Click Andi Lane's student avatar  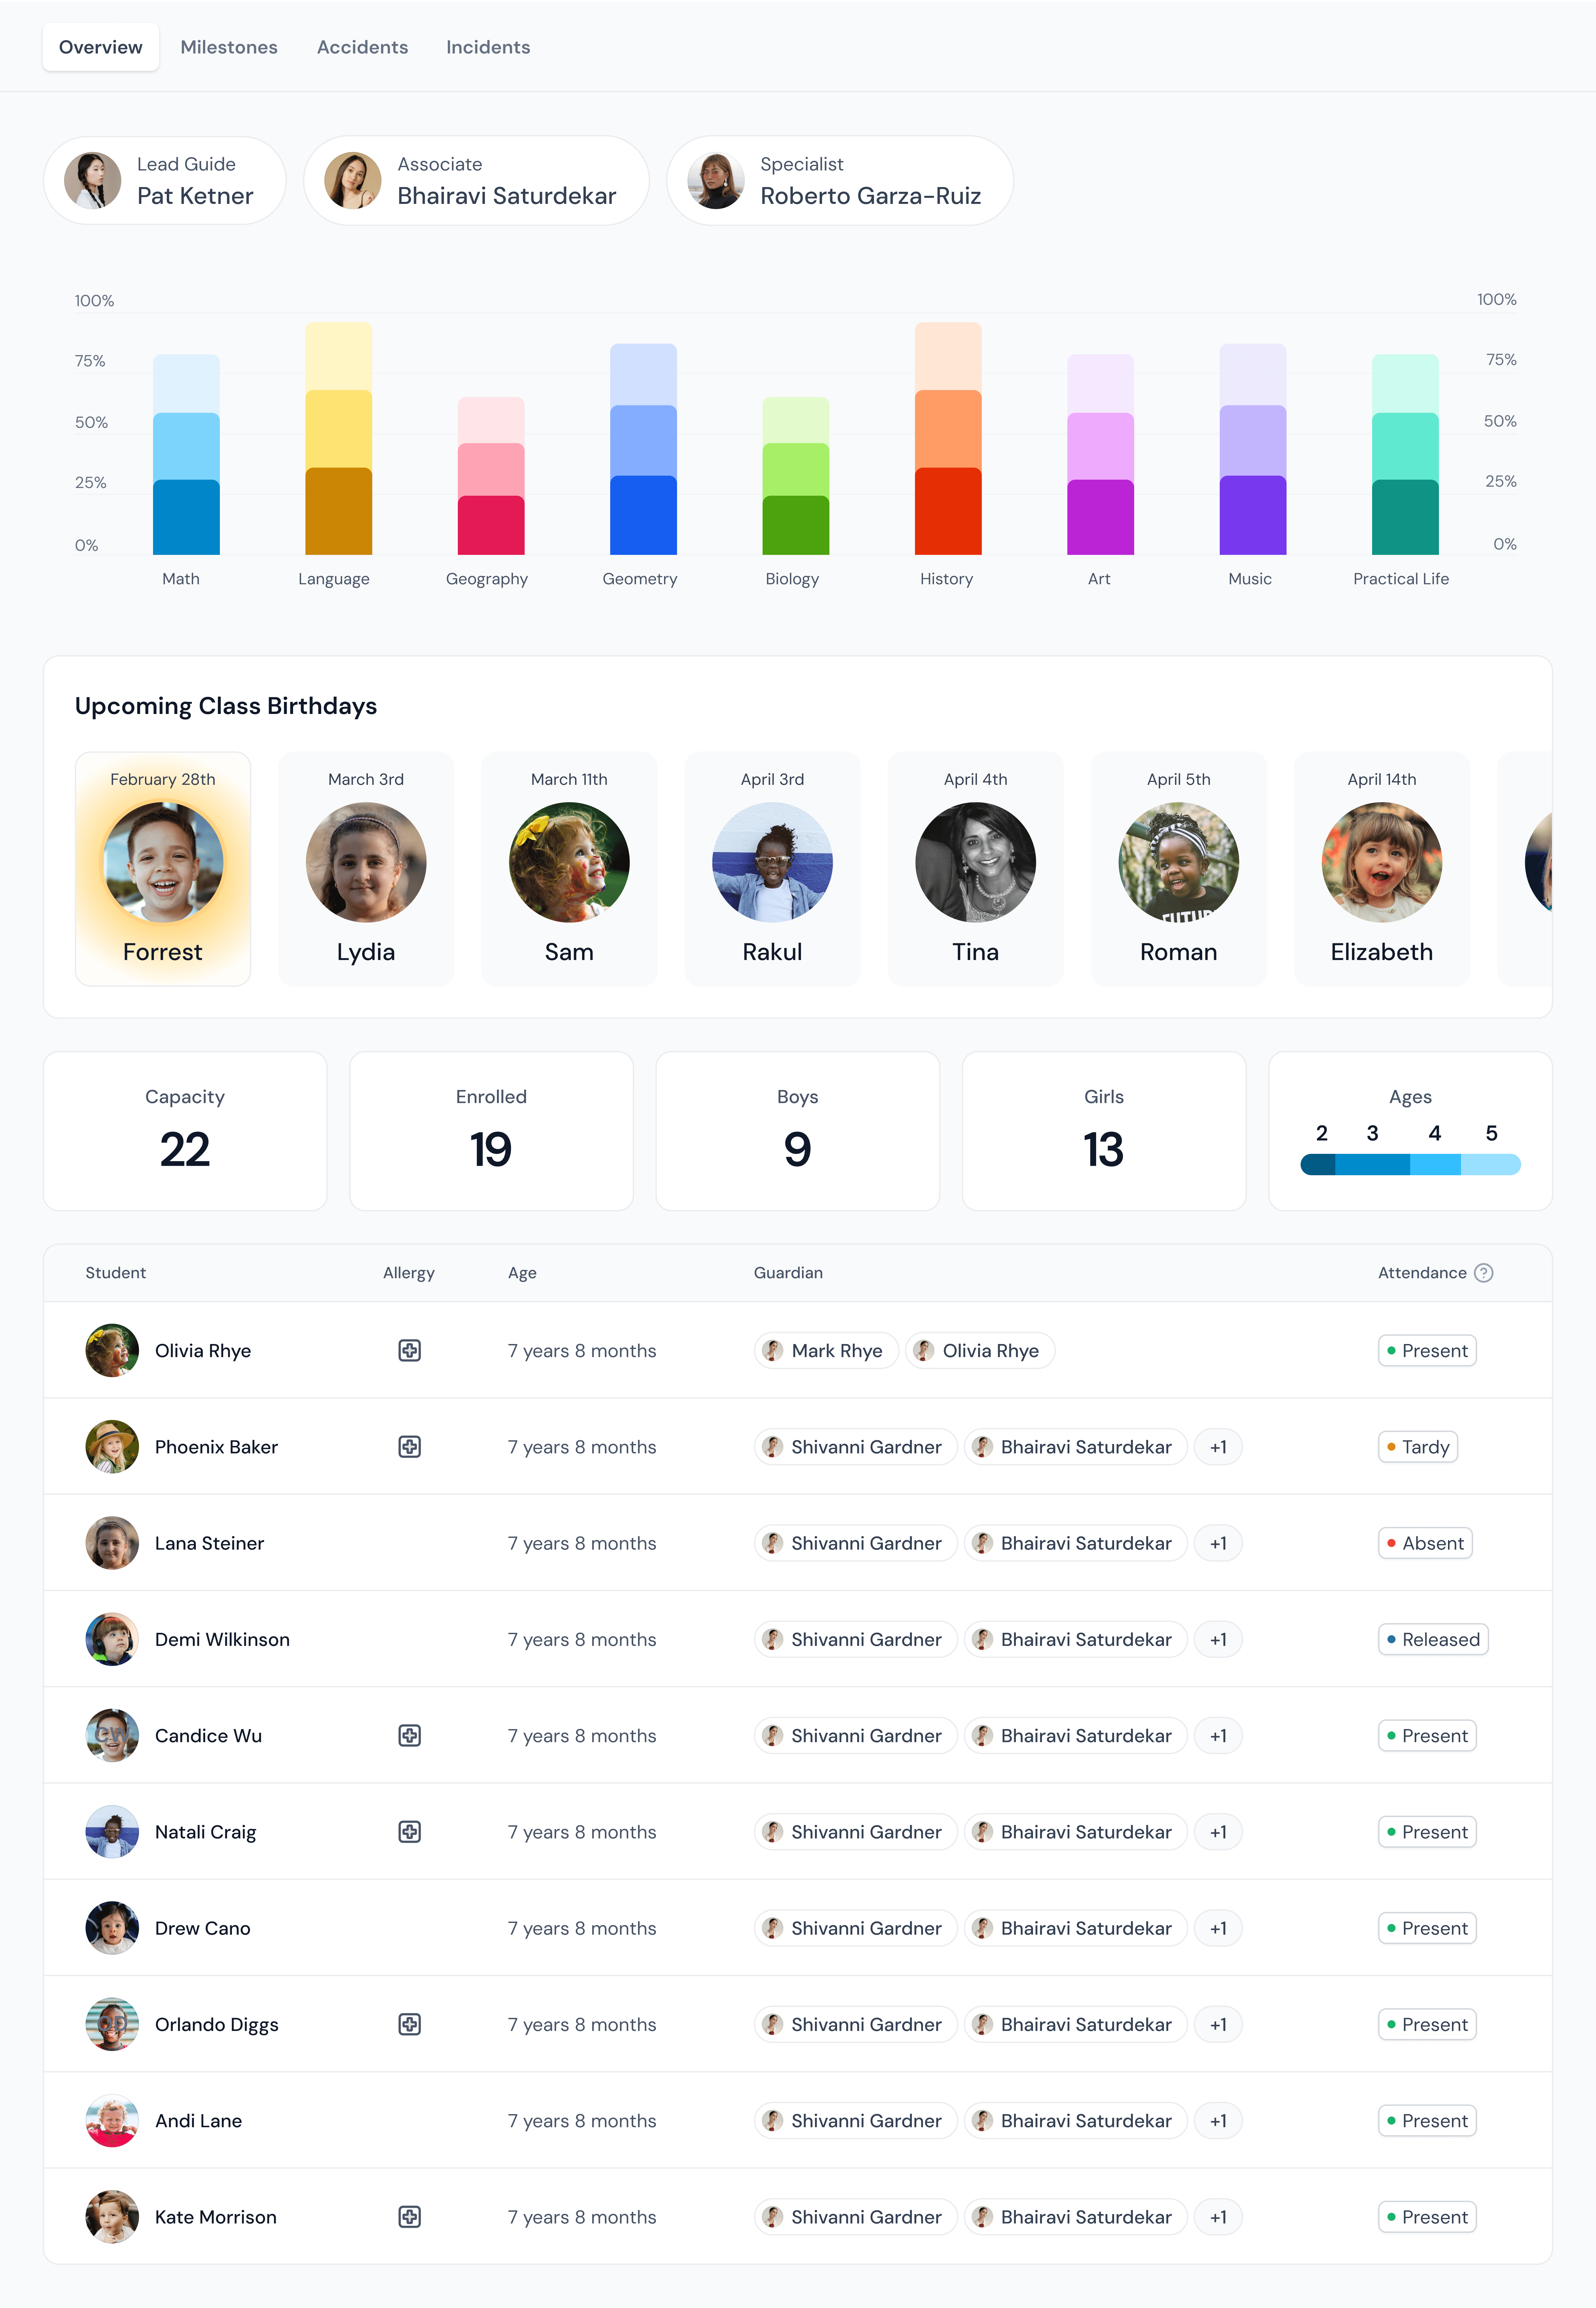point(112,2120)
